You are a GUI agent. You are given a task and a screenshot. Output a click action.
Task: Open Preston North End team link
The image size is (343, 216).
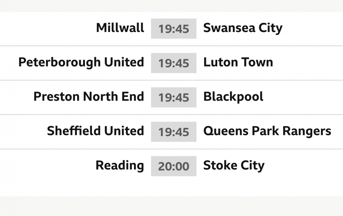point(88,96)
